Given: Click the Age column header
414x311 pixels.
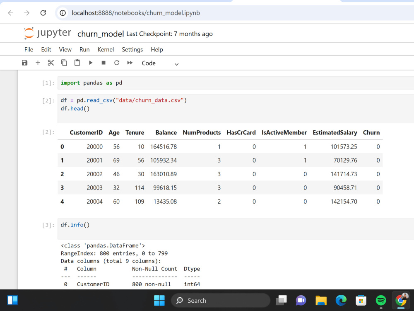Looking at the screenshot, I should pos(114,133).
